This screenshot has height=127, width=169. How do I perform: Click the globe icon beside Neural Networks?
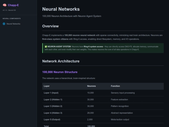tap(4, 24)
